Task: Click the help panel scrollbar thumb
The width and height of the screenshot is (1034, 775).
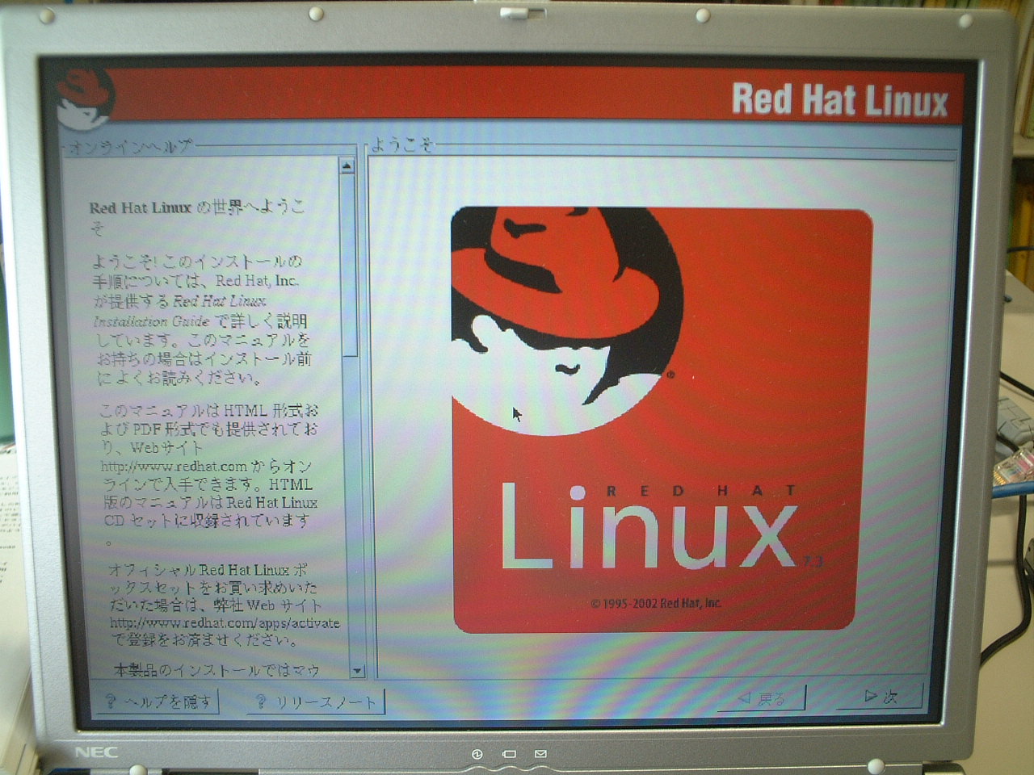Action: pyautogui.click(x=349, y=266)
